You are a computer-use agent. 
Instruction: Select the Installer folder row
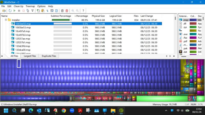81,20
